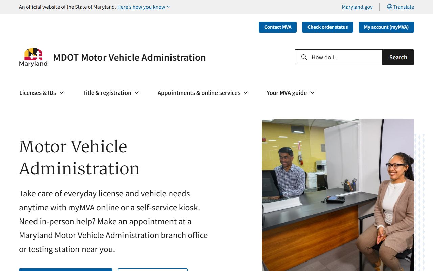Expand the Your MVA guide chevron
Viewport: 433px width, 271px height.
pos(312,93)
